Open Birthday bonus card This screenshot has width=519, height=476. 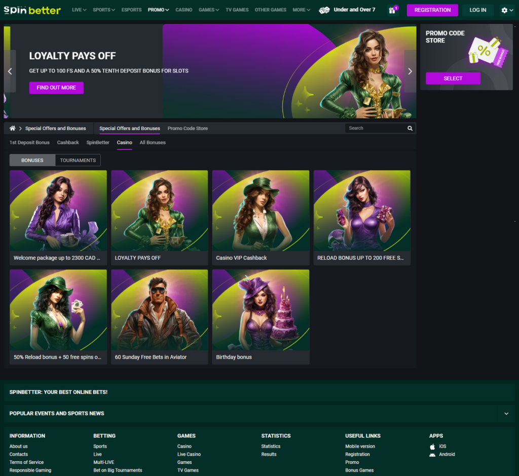(261, 317)
